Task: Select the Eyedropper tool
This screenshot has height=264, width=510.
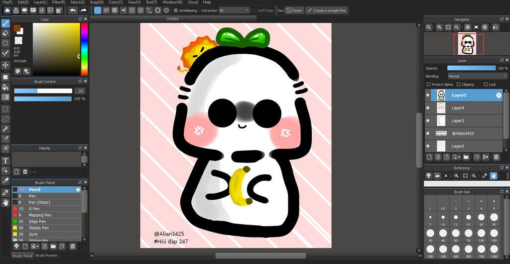Action: (x=5, y=192)
